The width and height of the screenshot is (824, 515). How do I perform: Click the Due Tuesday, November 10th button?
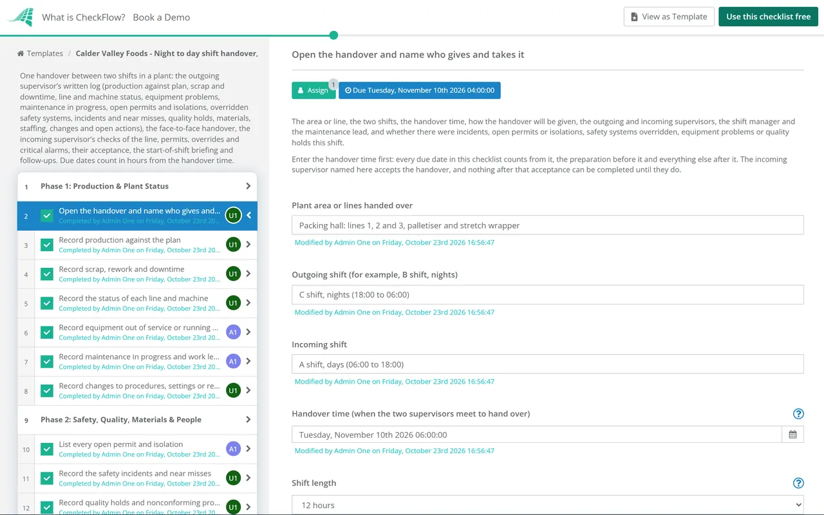tap(420, 90)
